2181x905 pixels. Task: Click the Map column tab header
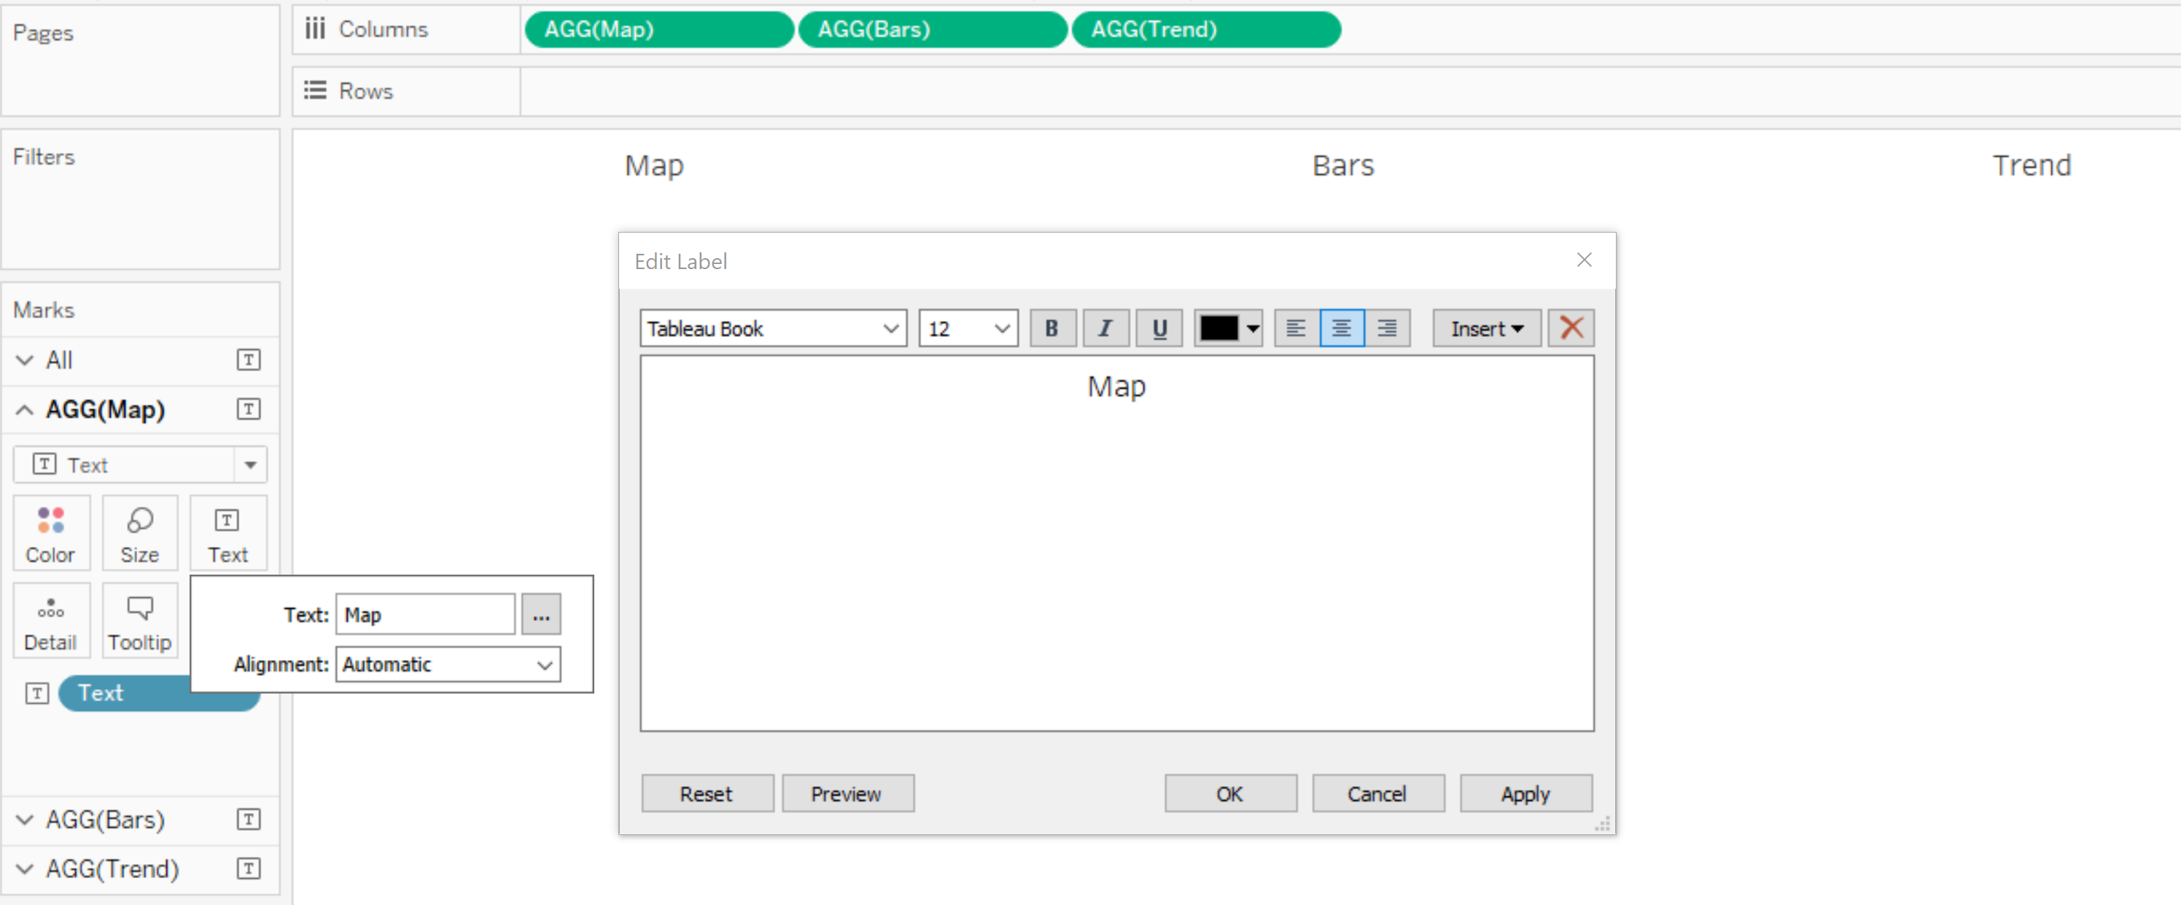coord(655,164)
